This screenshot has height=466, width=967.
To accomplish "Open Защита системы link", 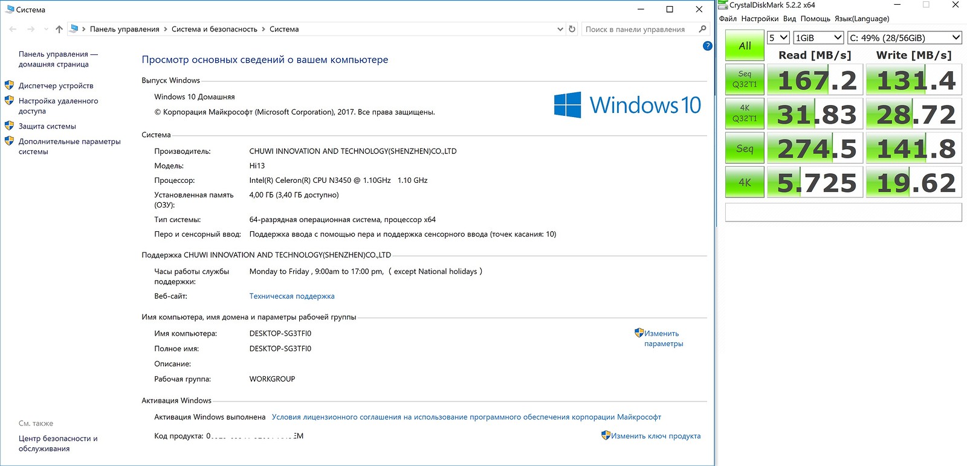I will 47,126.
